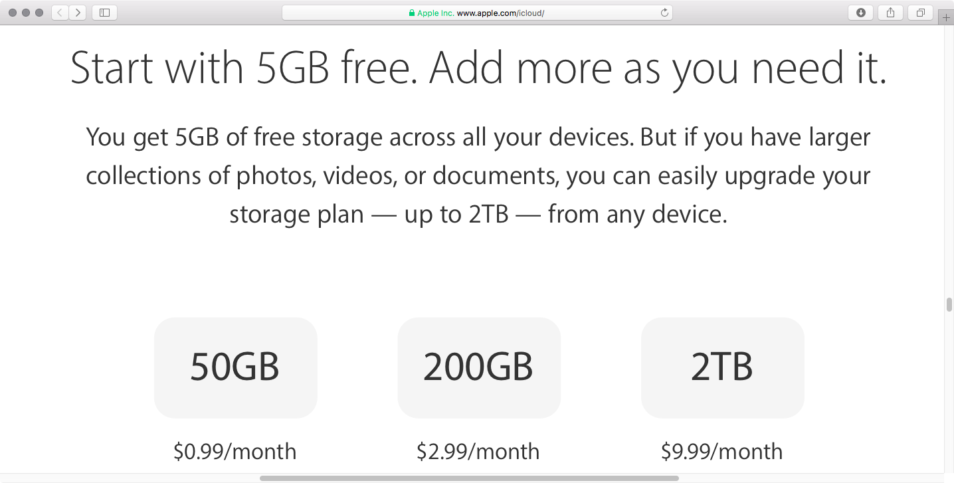Click the vertical scrollbar thumb
The width and height of the screenshot is (954, 483).
tap(949, 305)
